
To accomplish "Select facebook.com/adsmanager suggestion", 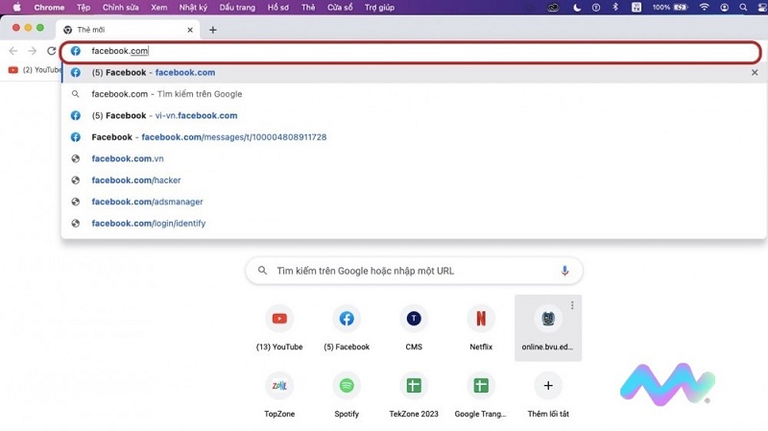I will (x=147, y=202).
